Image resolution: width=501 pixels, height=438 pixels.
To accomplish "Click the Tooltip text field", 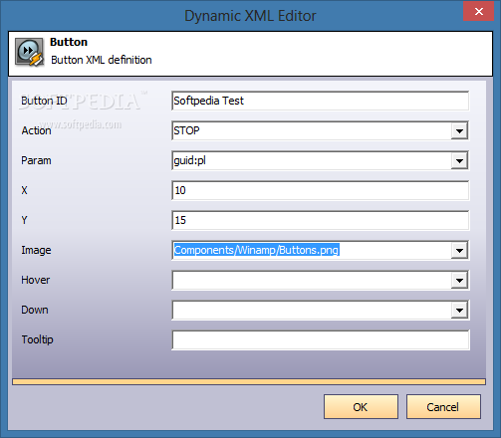I will [321, 339].
